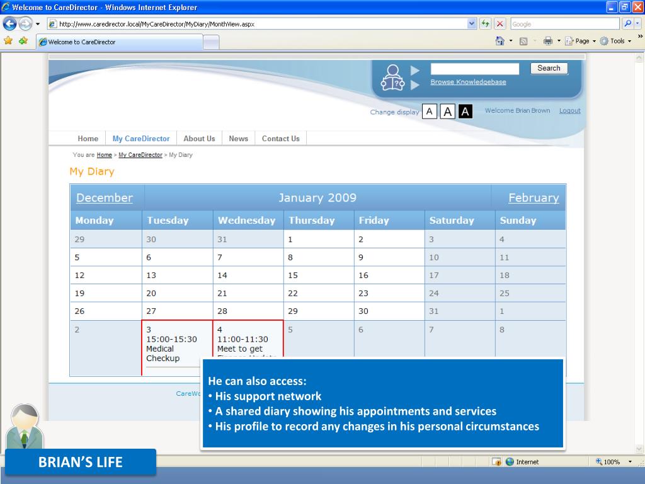The height and width of the screenshot is (484, 645).
Task: Select January 20 in the calendar
Action: pos(177,293)
